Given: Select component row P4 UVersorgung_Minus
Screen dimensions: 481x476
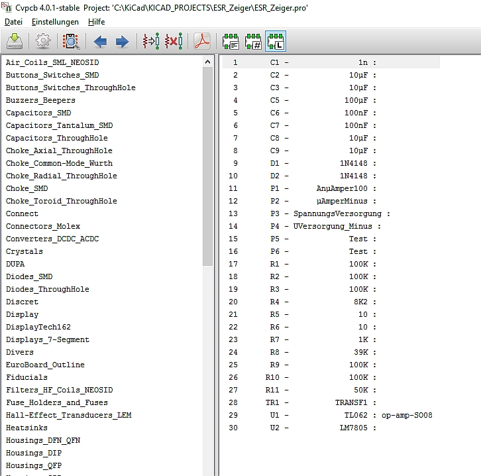Looking at the screenshot, I should (331, 226).
